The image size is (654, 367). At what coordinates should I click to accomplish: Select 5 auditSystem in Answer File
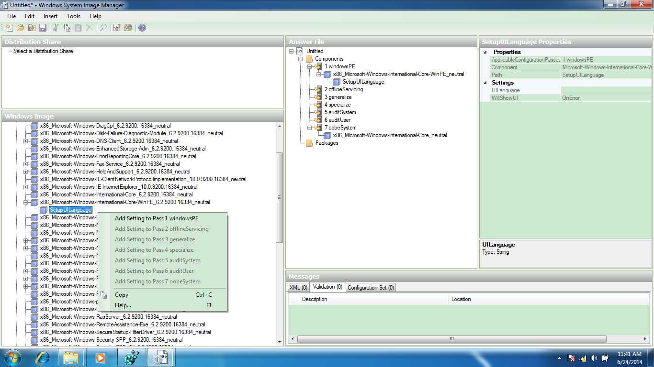click(340, 112)
